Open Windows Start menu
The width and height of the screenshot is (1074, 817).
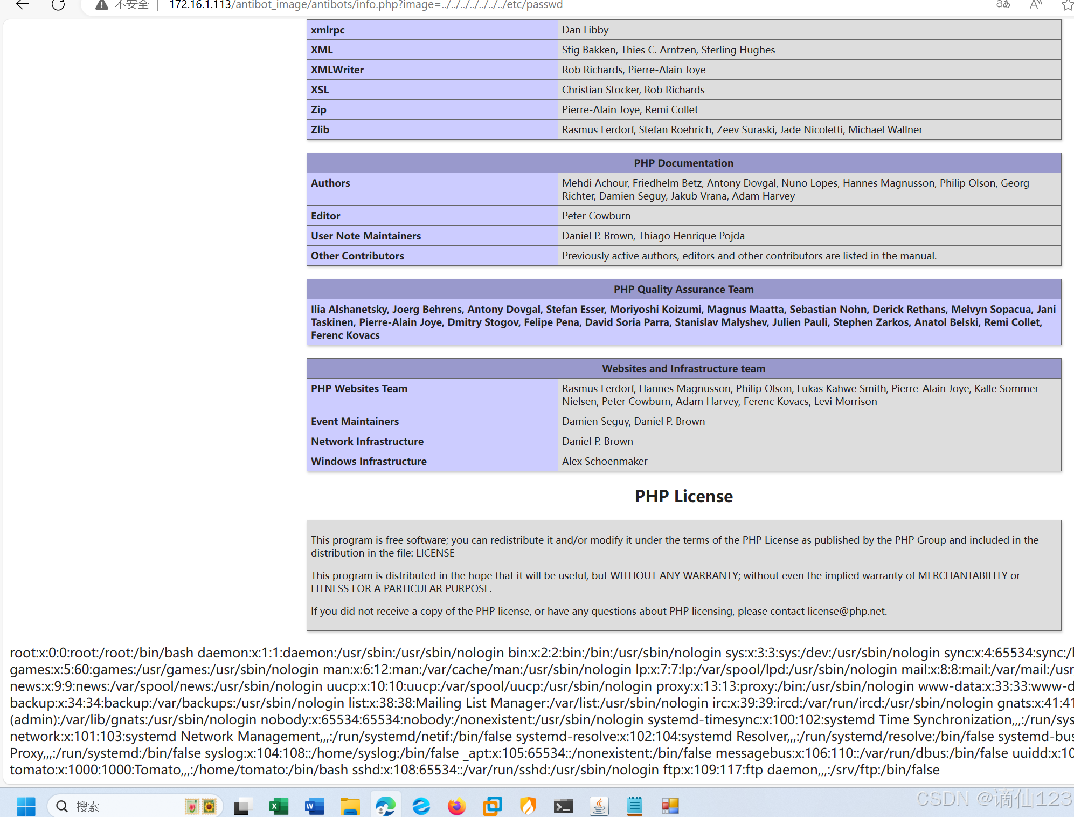pyautogui.click(x=26, y=806)
